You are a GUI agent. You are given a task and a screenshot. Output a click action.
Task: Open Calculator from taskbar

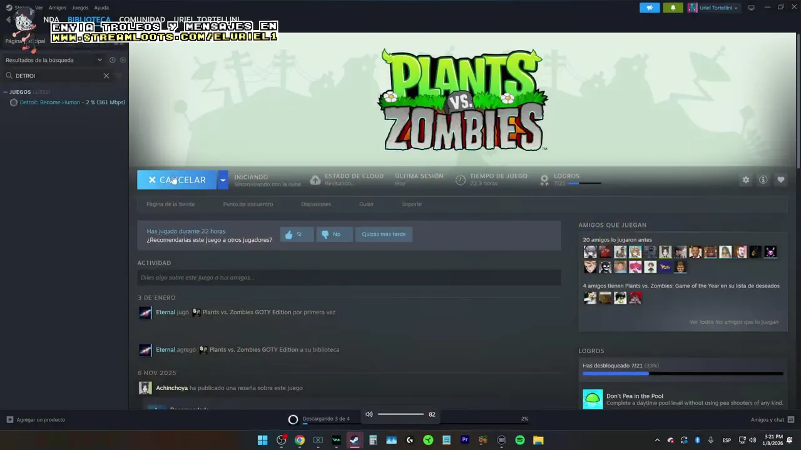point(373,441)
